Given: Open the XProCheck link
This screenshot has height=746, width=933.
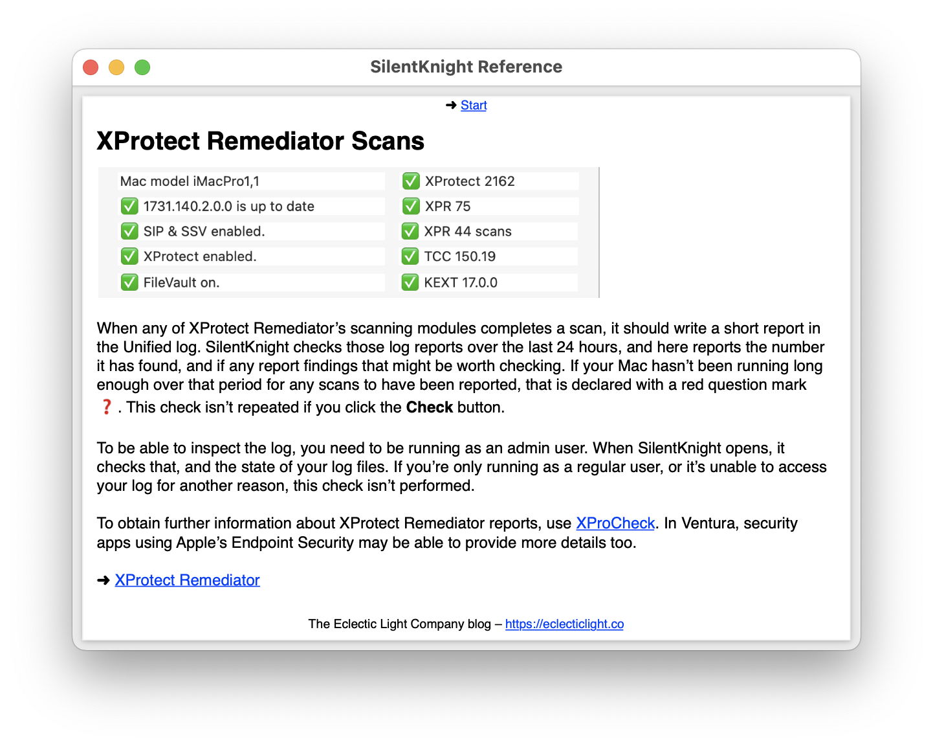Looking at the screenshot, I should tap(615, 523).
